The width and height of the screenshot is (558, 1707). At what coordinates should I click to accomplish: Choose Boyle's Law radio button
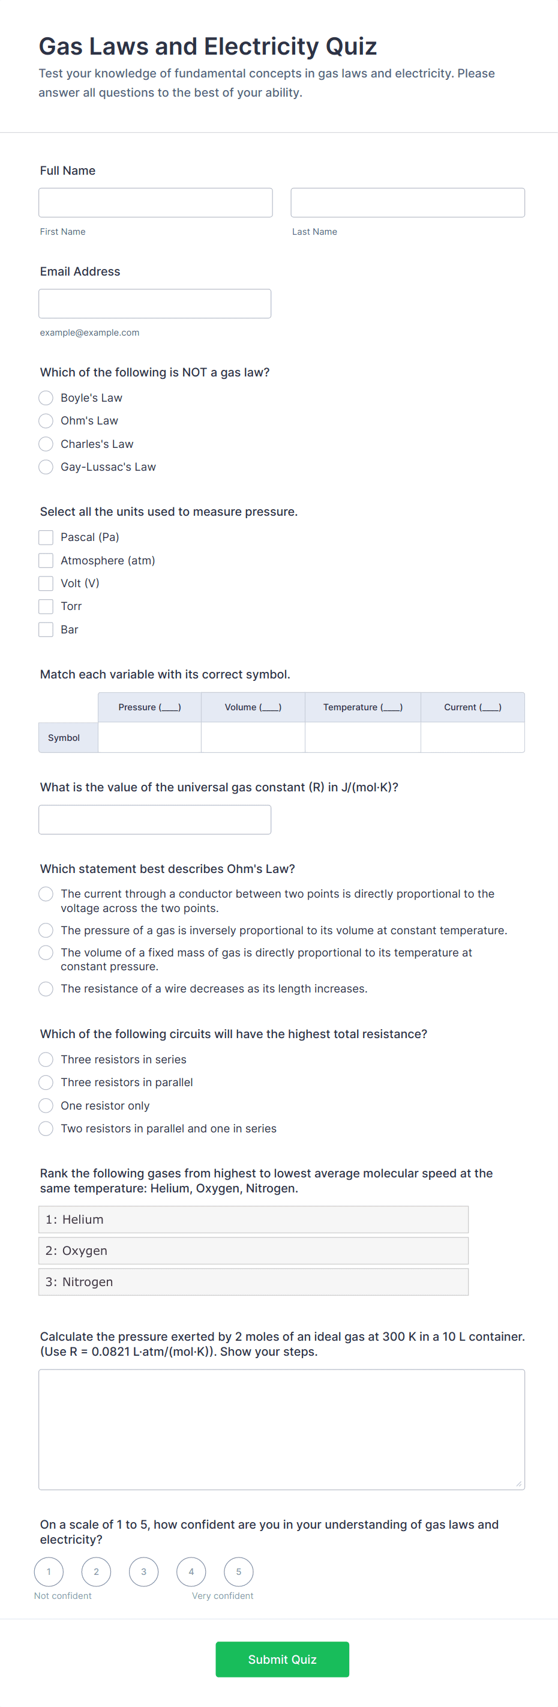click(x=46, y=397)
